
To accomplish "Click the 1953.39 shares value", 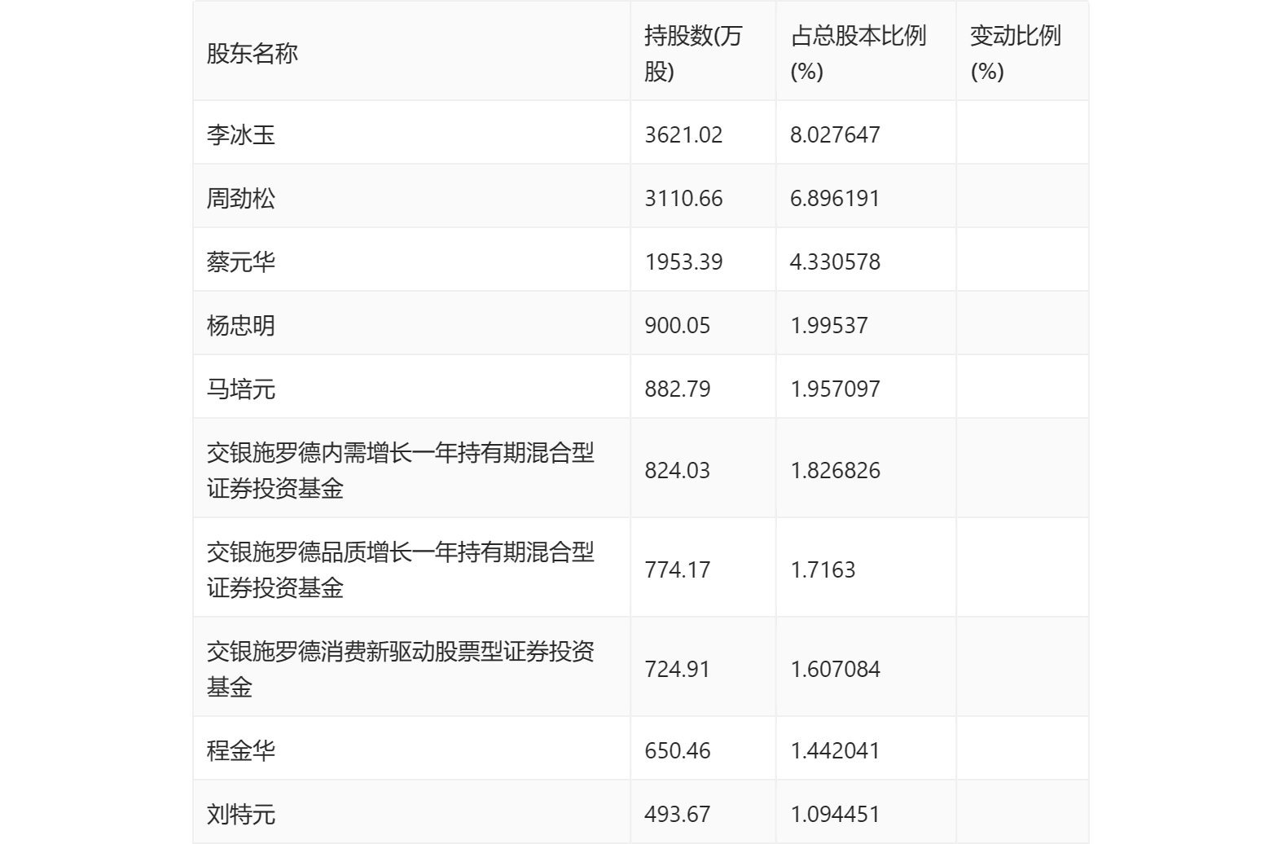I will 683,262.
